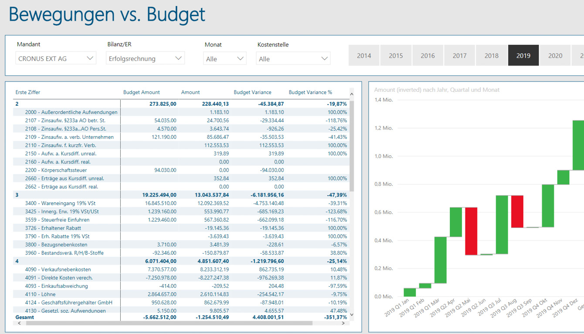This screenshot has width=584, height=334.
Task: Click the Gesamt total row label
Action: click(25, 317)
